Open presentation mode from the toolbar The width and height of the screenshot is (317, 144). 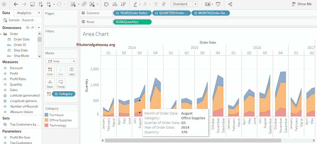click(218, 4)
